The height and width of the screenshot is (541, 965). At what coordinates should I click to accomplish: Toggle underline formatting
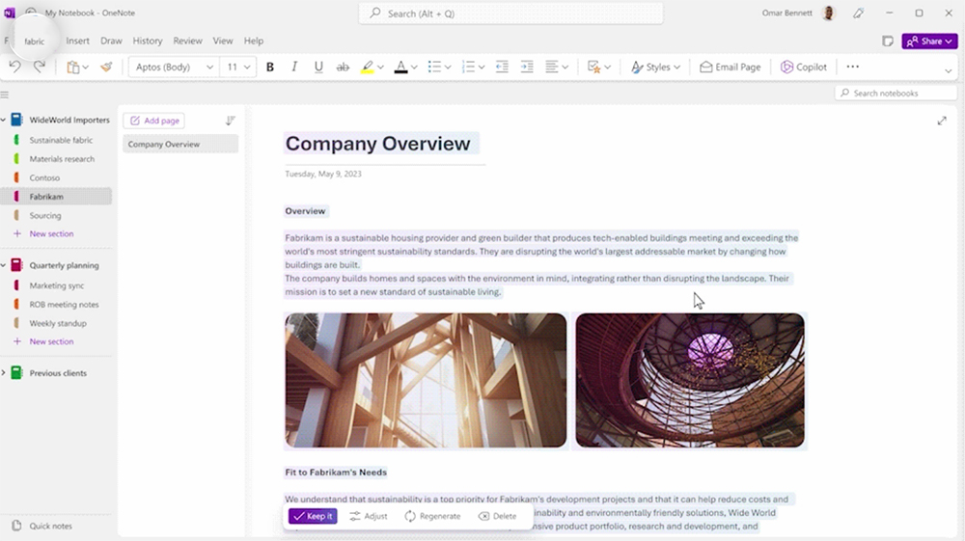(x=318, y=68)
